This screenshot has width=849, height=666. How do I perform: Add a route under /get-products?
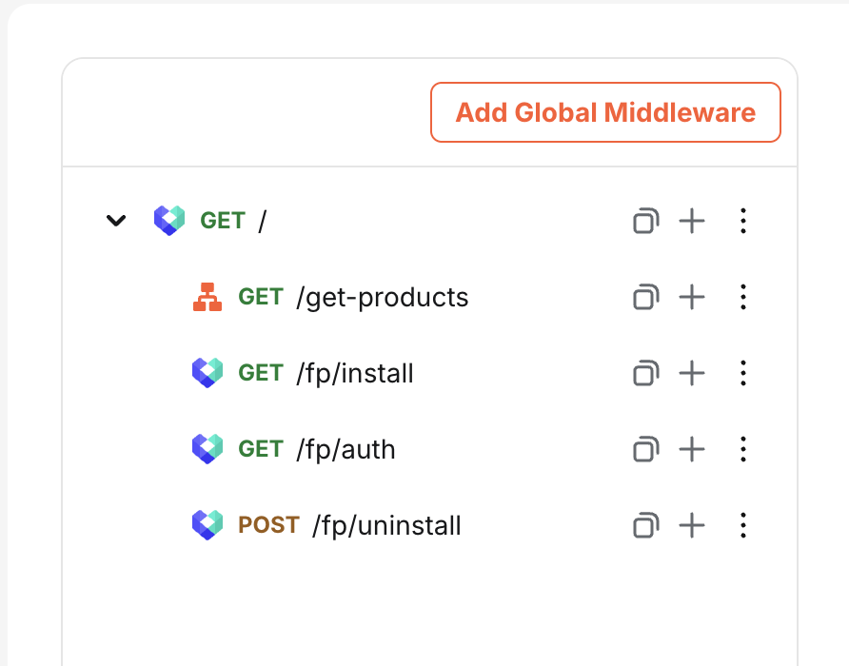tap(692, 297)
